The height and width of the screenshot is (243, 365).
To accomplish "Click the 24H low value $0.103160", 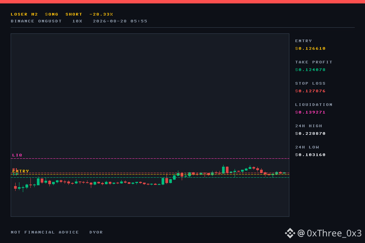I will click(x=310, y=155).
